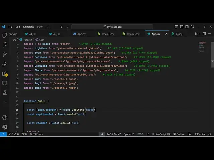This screenshot has height=160, width=214.
Task: Open the editor More Actions ellipsis
Action: point(209,34)
